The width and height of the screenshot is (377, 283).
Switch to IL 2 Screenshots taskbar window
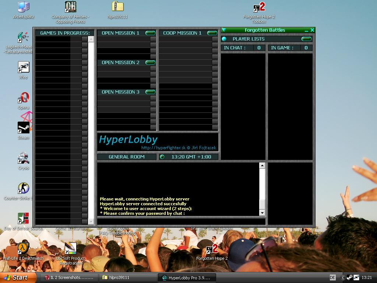[69, 278]
